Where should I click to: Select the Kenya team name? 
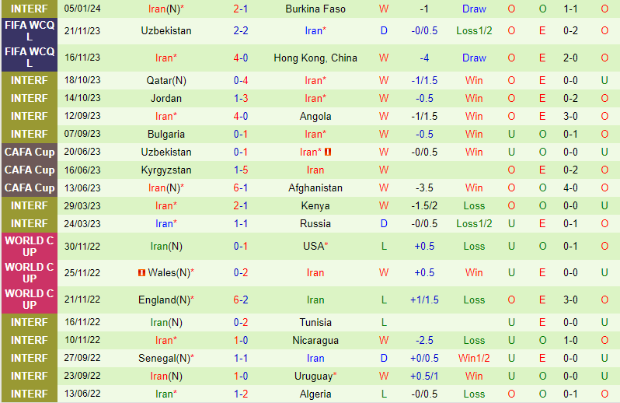point(315,205)
